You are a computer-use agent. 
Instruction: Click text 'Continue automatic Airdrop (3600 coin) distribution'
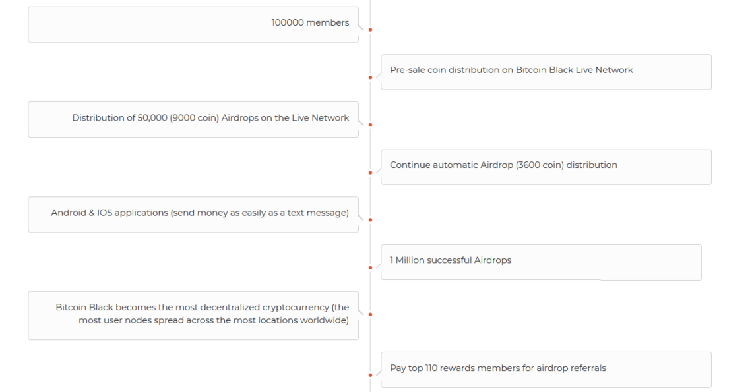[x=503, y=165]
